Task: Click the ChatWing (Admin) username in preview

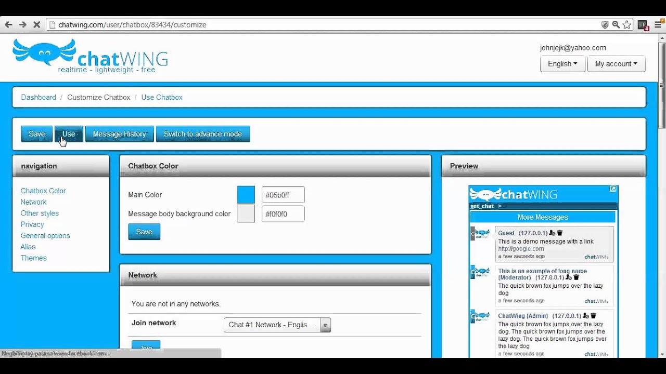Action: 523,316
